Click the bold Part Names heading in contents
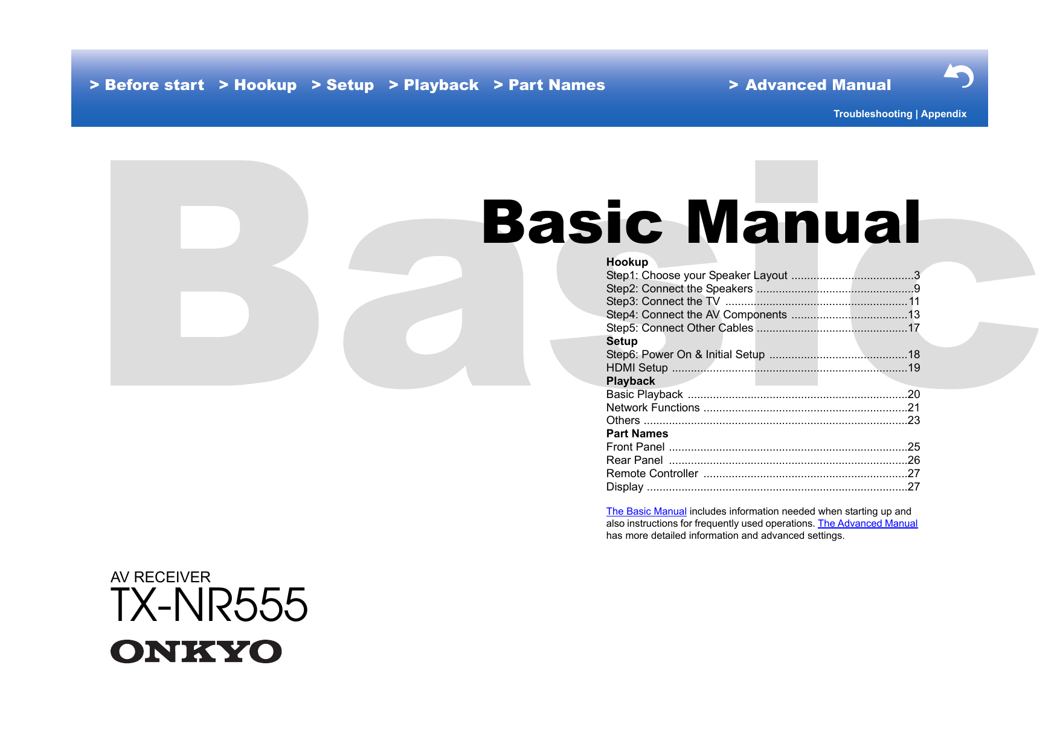 637,434
